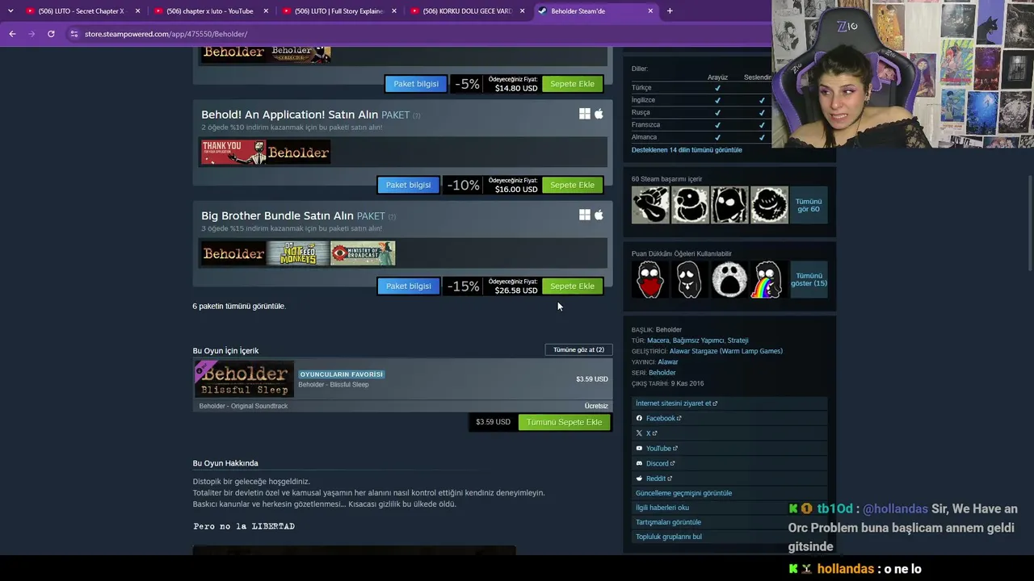Click Tümüne göz at (2) button

tap(578, 349)
